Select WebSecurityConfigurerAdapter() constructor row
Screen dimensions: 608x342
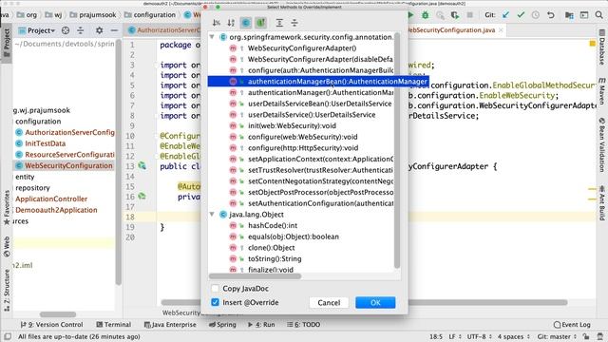[301, 48]
